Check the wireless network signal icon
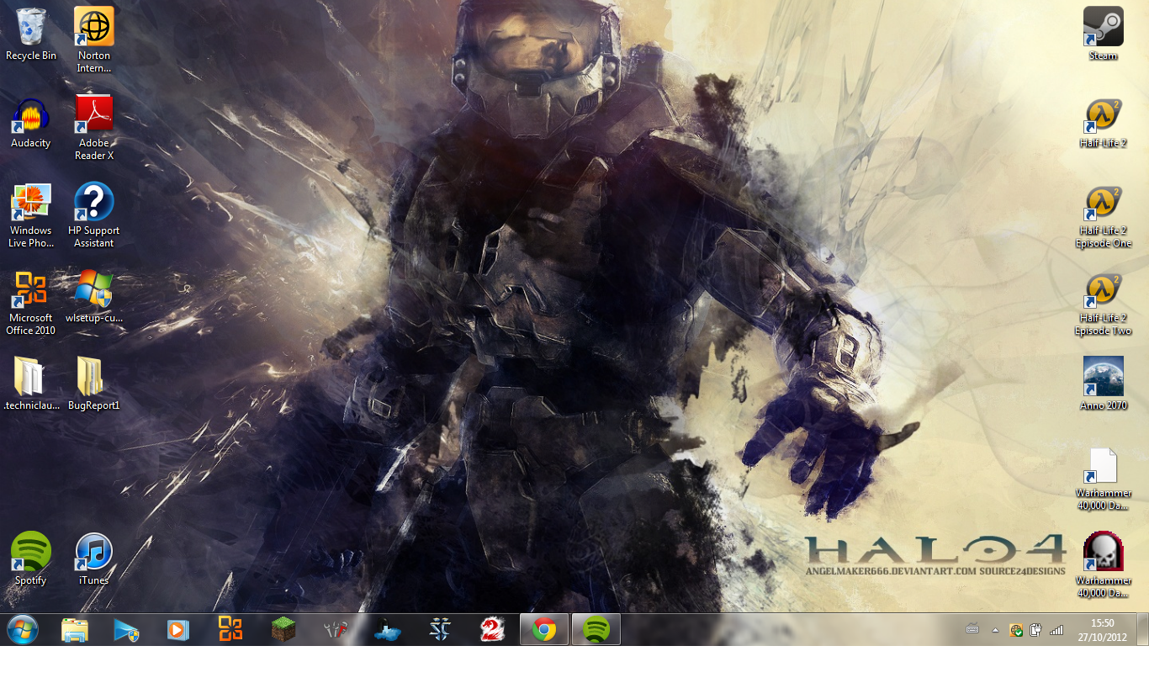This screenshot has height=683, width=1149. tap(1056, 630)
